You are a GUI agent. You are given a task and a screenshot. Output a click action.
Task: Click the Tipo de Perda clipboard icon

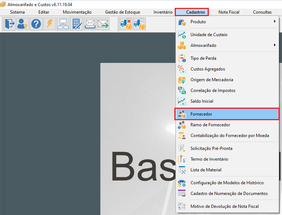pos(182,58)
